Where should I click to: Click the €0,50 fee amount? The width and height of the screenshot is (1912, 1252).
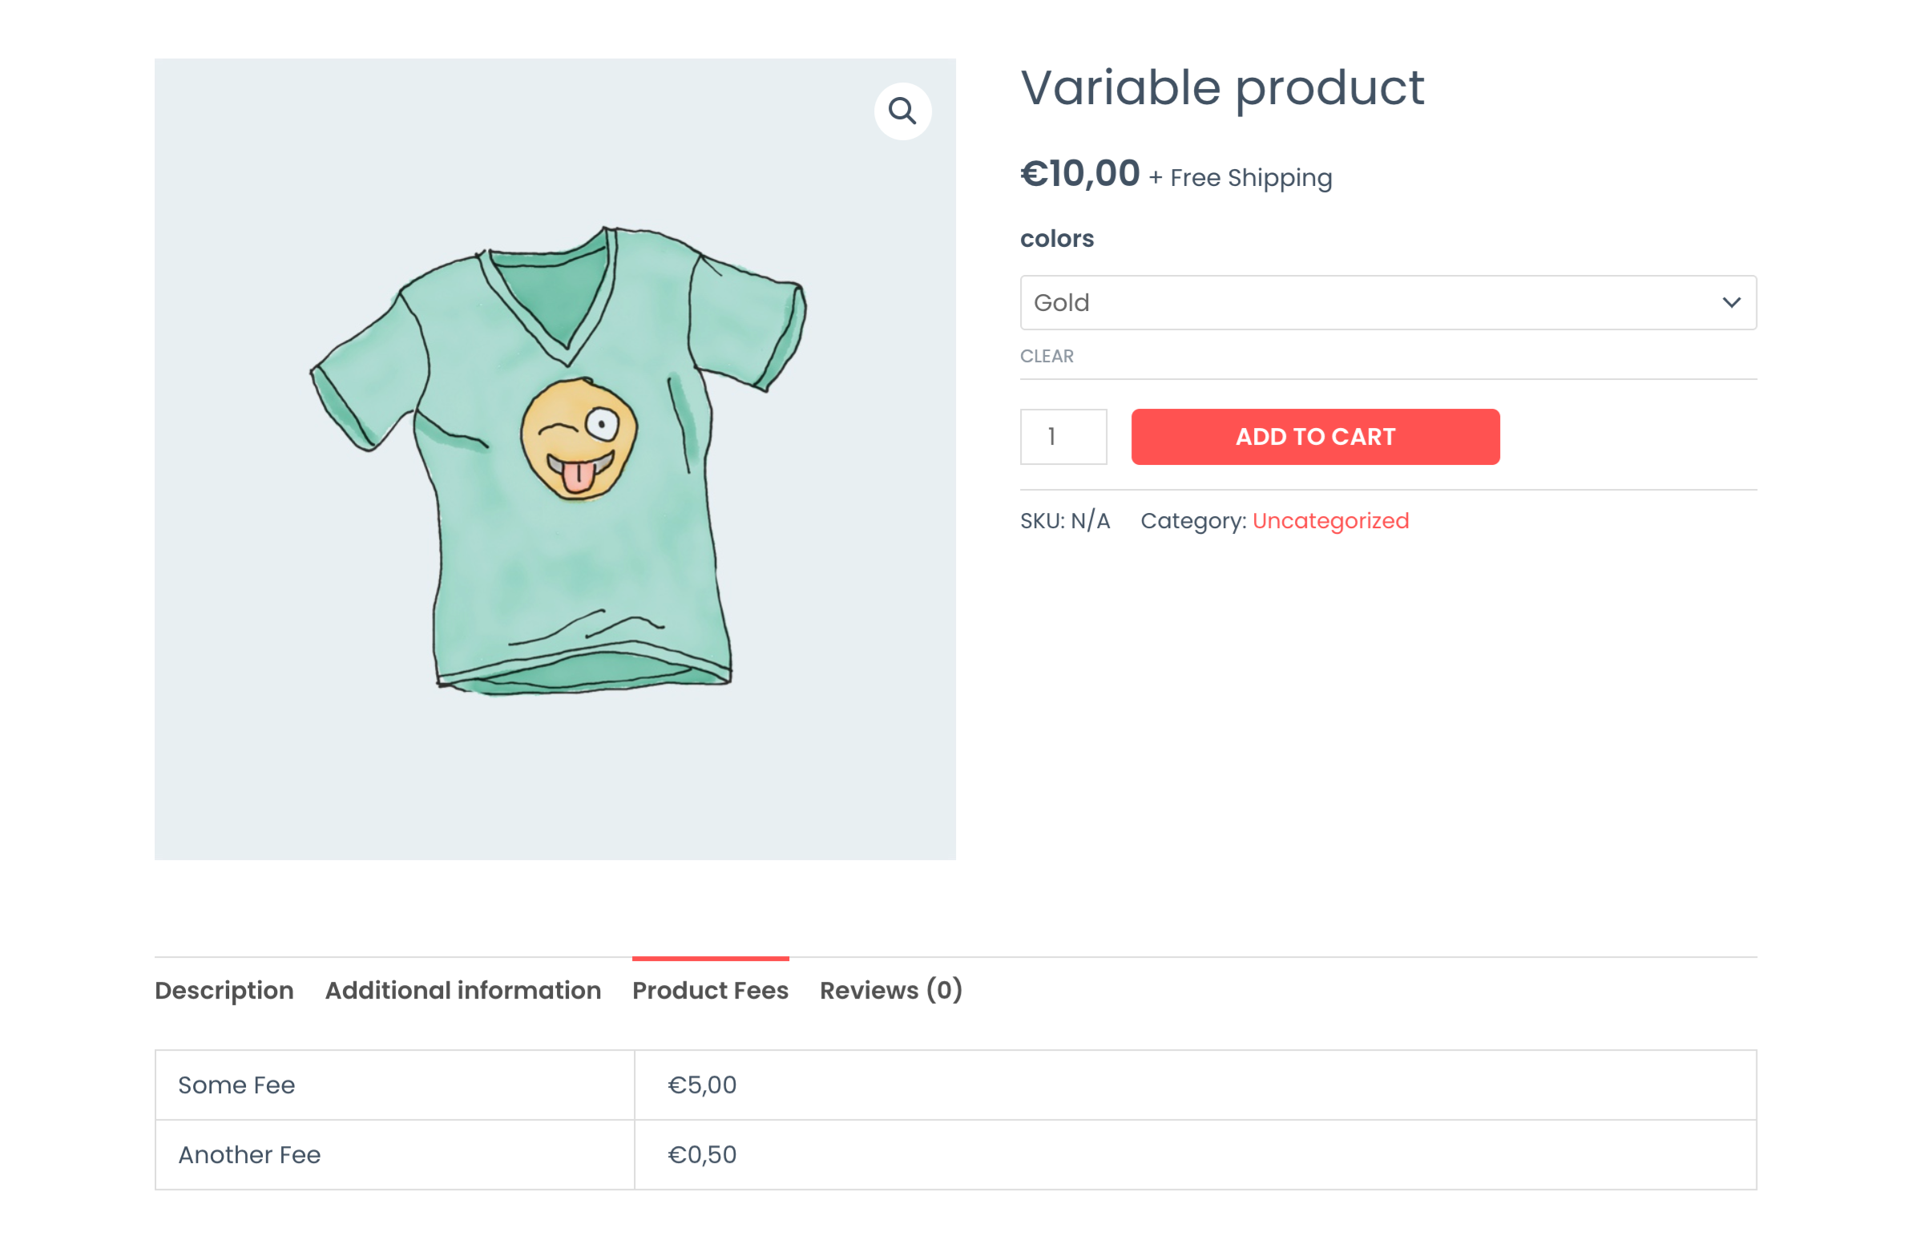tap(702, 1155)
